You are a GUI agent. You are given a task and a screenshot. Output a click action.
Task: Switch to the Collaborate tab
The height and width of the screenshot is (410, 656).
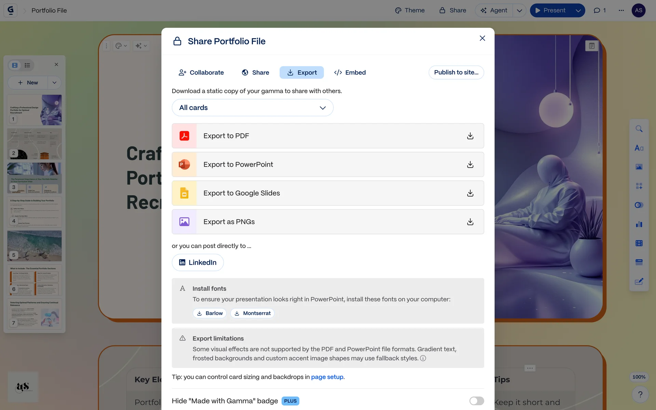pos(201,72)
